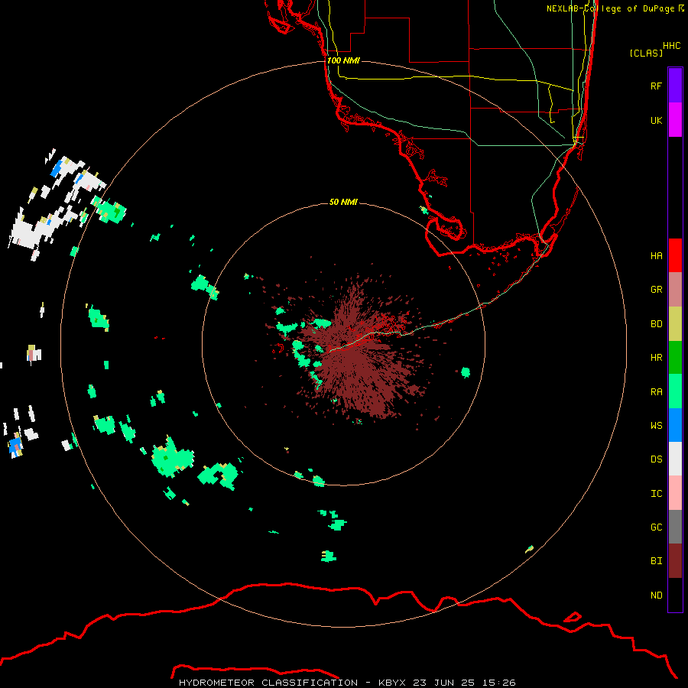Click the "HYDROMETEOR CLASSIFICATION" caption text
The image size is (688, 688).
[x=268, y=683]
